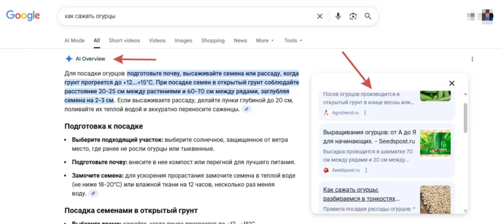501x224 pixels.
Task: Close the sources panel
Action: (x=452, y=83)
